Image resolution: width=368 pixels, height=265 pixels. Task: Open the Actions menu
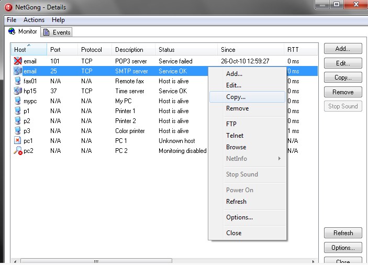34,20
